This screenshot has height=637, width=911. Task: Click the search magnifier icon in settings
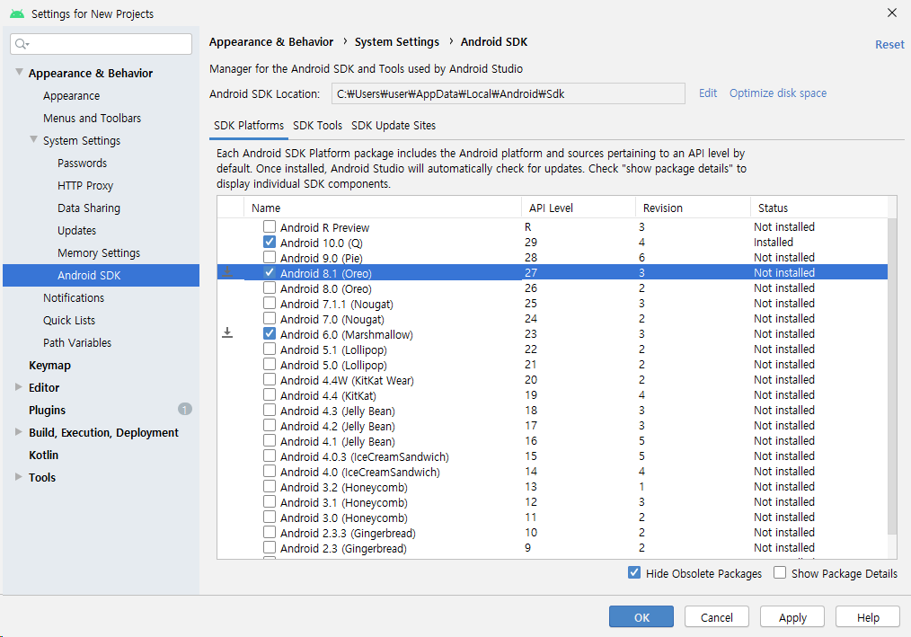coord(22,44)
